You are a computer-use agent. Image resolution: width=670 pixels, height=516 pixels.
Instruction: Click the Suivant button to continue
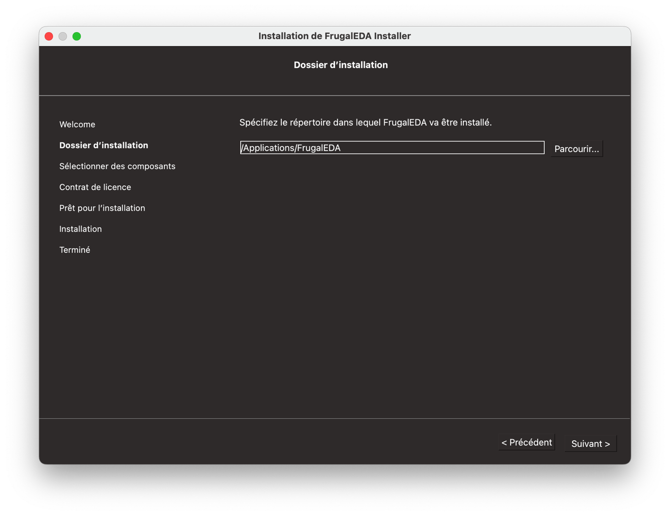pos(590,444)
